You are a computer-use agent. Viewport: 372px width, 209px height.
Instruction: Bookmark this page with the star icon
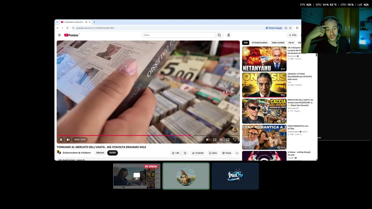coord(290,28)
